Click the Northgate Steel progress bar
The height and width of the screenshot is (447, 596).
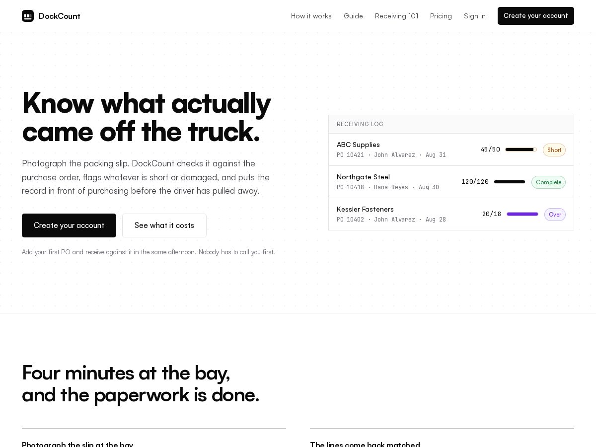[x=510, y=182]
